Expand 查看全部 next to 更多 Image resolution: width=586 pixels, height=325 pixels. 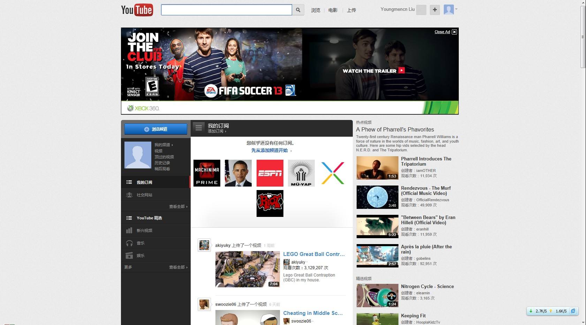click(x=178, y=267)
